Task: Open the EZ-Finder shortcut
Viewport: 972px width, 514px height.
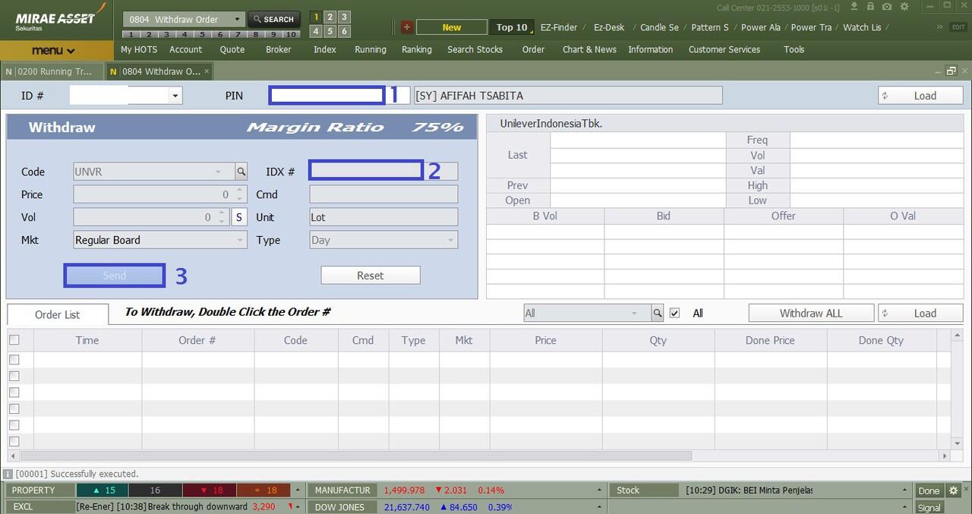Action: pos(559,27)
